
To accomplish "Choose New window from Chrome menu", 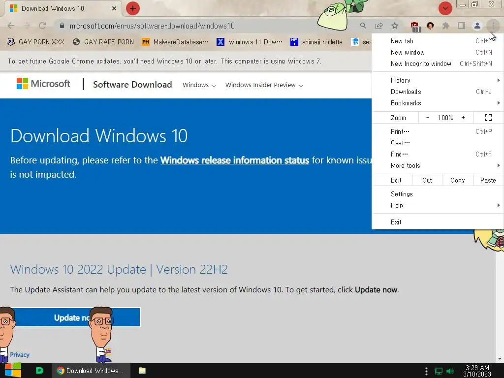I will [x=438, y=52].
